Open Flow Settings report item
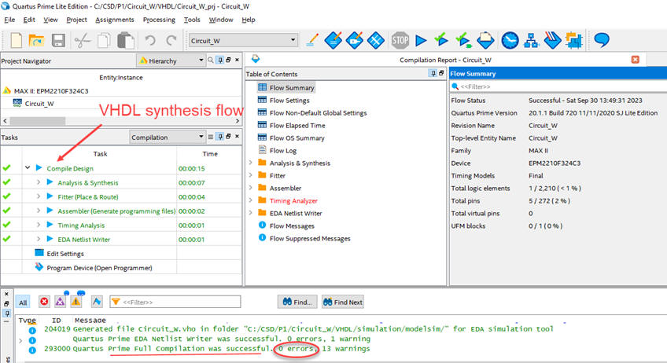This screenshot has height=363, width=667. coord(289,101)
